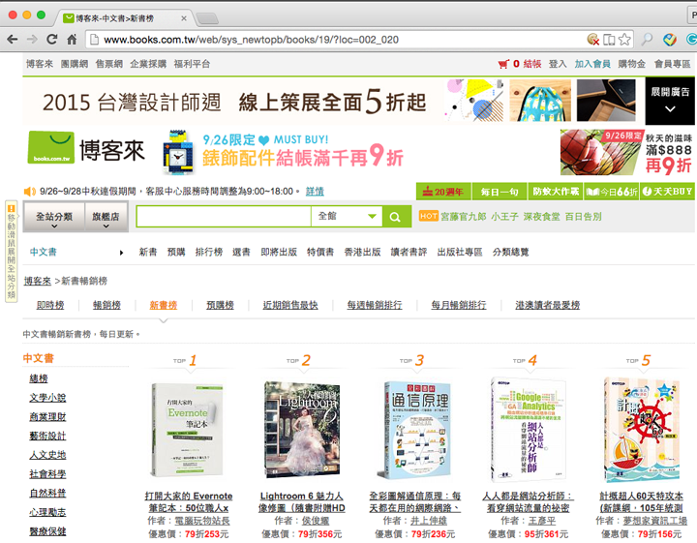This screenshot has width=697, height=543.
Task: Click the browser back arrow
Action: pos(13,40)
